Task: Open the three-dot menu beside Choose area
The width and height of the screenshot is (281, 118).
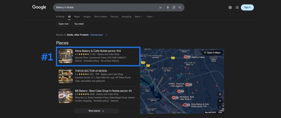Action: (x=106, y=35)
